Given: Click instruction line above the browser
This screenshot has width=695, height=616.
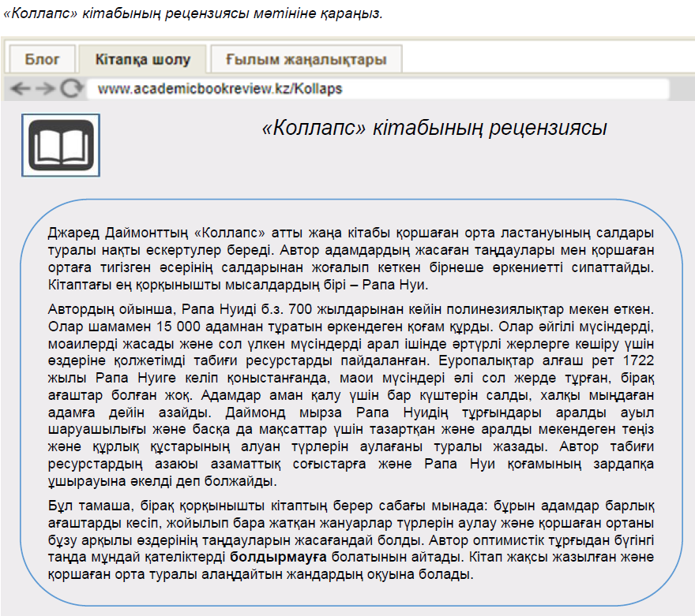Looking at the screenshot, I should pyautogui.click(x=193, y=13).
